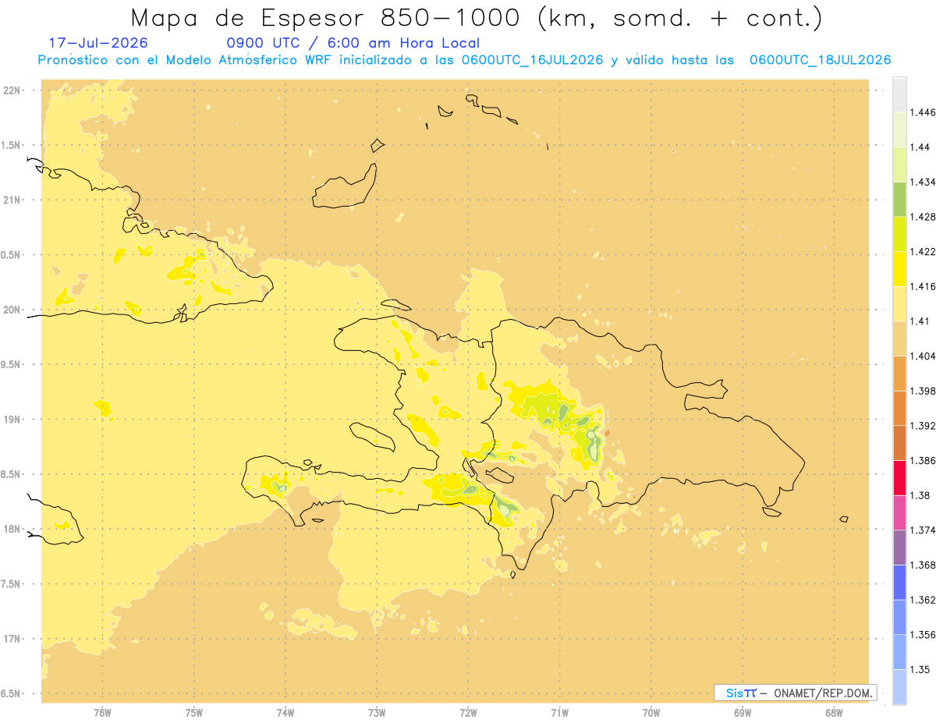Screen dimensions: 936x723
Task: Click the colorbar value '1.398'
Action: [x=924, y=391]
